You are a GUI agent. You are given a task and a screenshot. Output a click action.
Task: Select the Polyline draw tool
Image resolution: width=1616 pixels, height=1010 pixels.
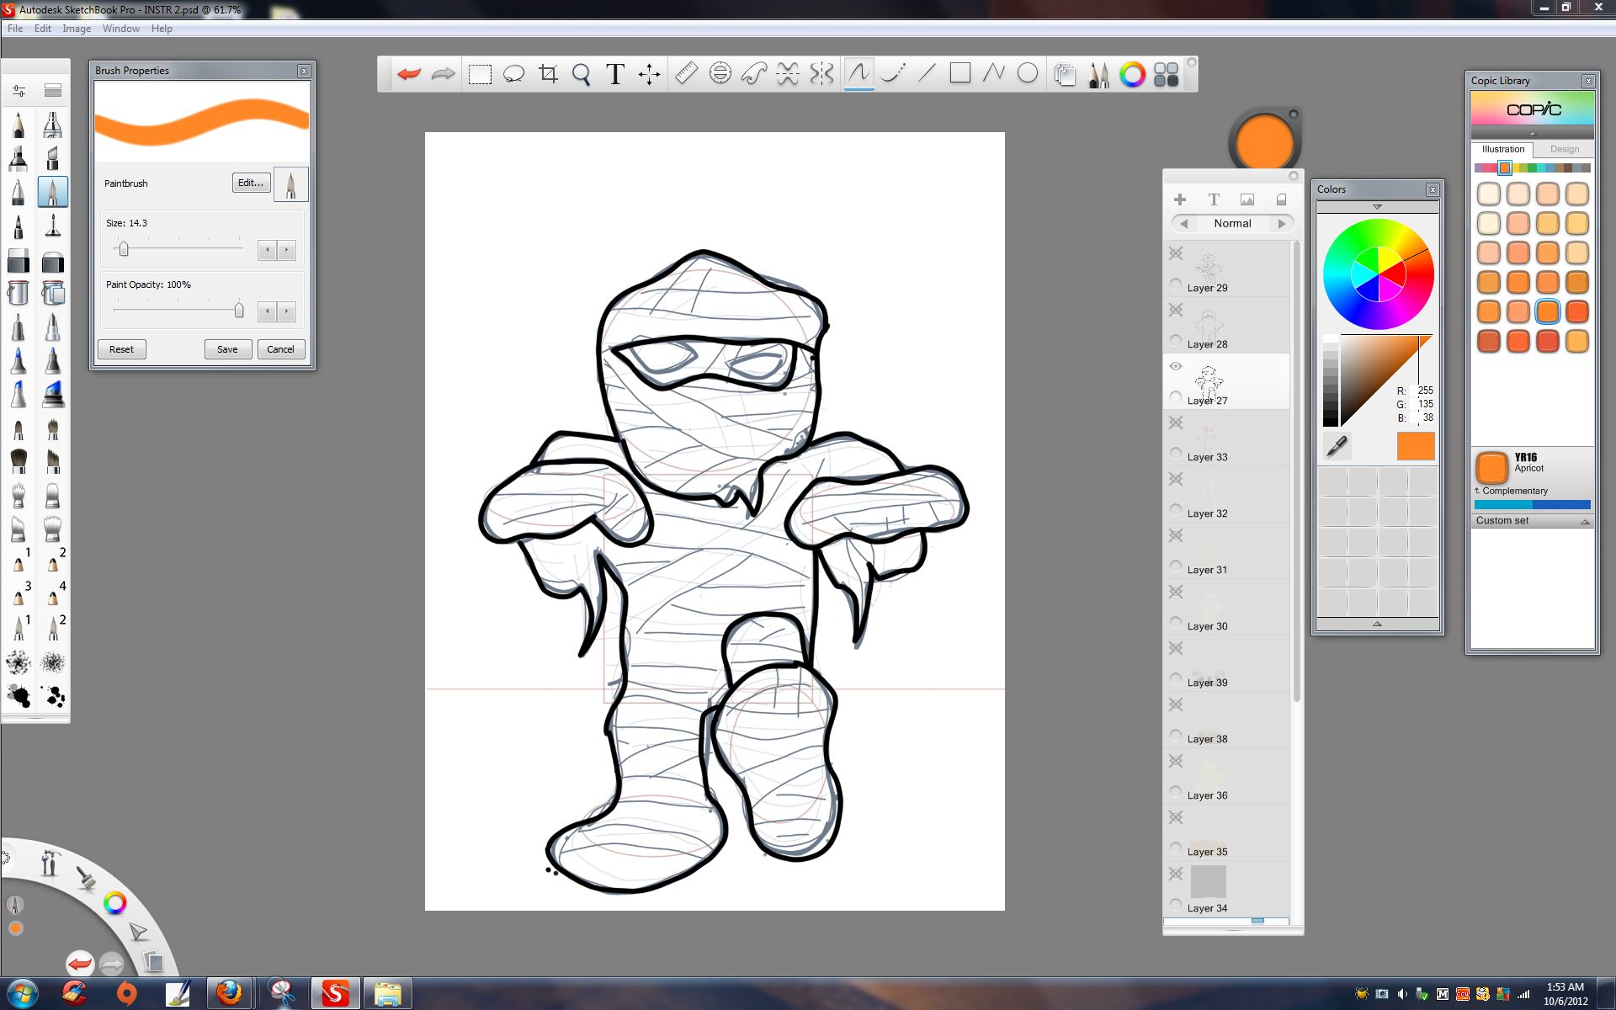pos(994,74)
